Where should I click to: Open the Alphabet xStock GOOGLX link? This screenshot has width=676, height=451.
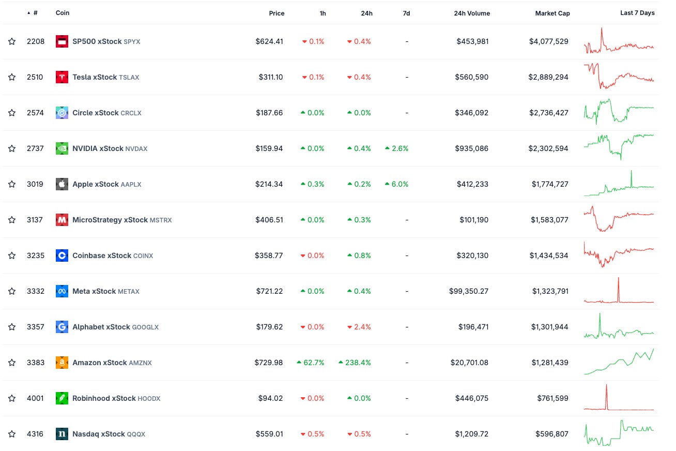click(116, 327)
